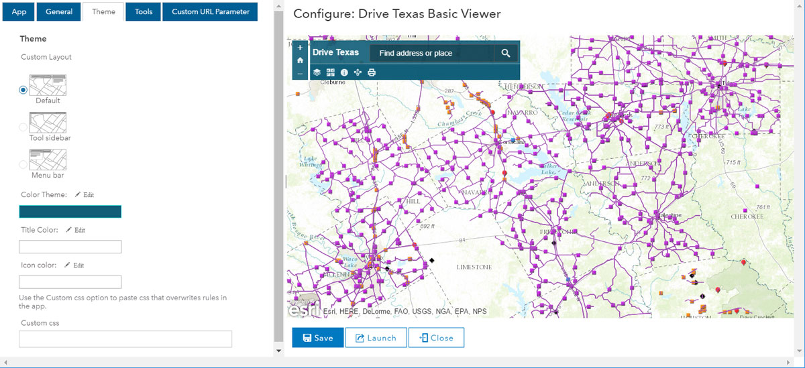Open the share tool in map toolbar
Image resolution: width=805 pixels, height=368 pixels.
coord(358,72)
